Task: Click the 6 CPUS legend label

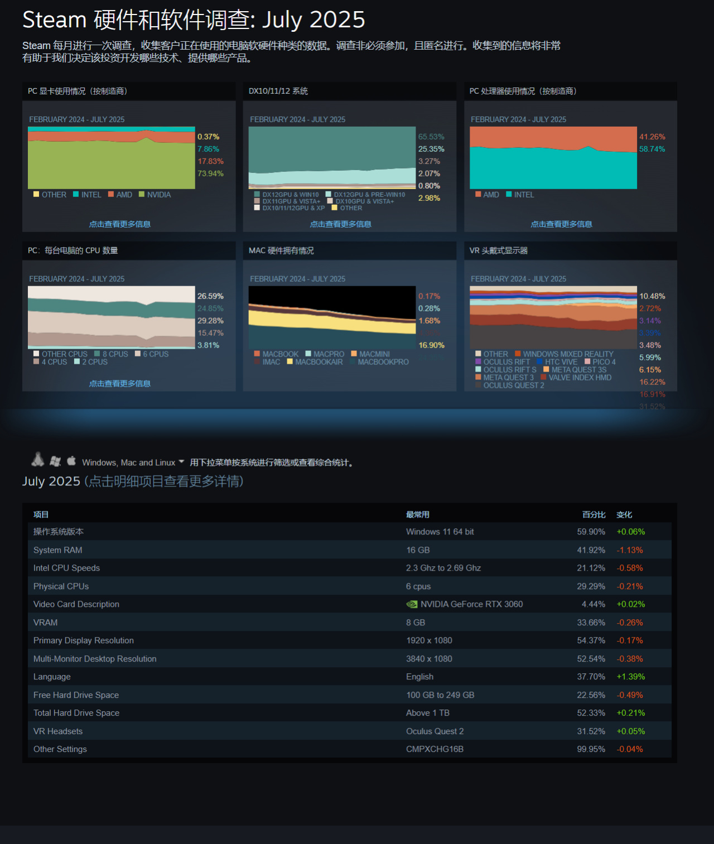Action: pos(156,354)
